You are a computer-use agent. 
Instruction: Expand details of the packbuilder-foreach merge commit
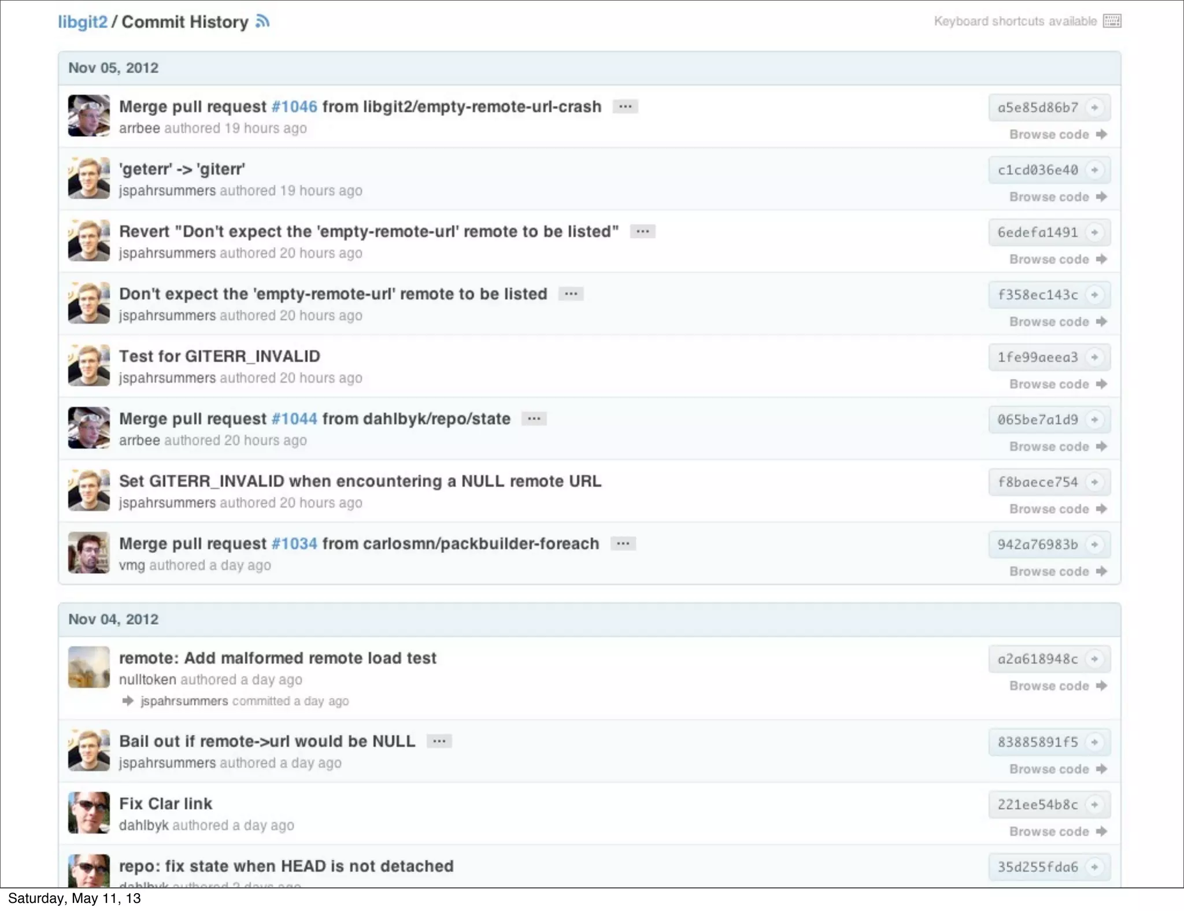click(623, 544)
